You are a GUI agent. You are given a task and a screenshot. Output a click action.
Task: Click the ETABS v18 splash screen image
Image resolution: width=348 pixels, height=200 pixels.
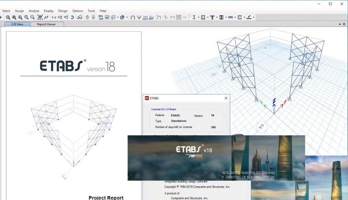click(216, 158)
